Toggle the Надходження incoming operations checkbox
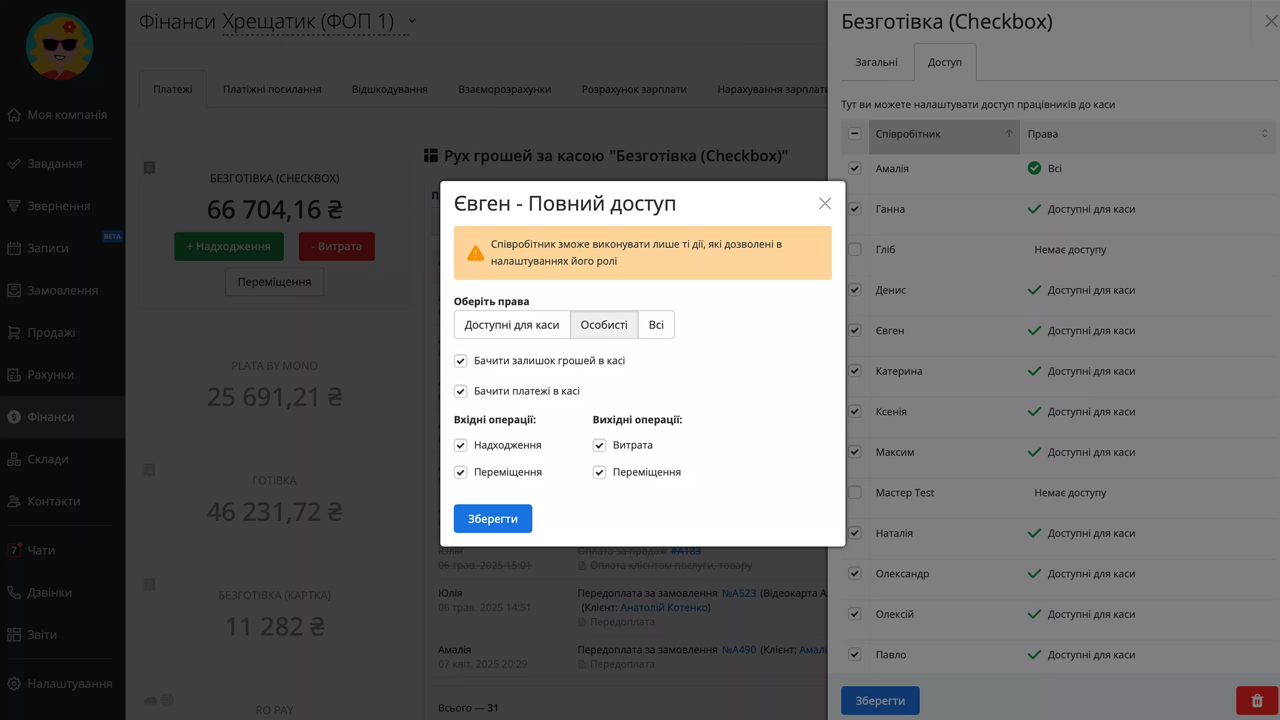 [460, 445]
